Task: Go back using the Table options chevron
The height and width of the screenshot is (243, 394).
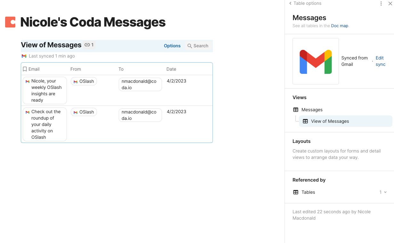Action: 290,3
